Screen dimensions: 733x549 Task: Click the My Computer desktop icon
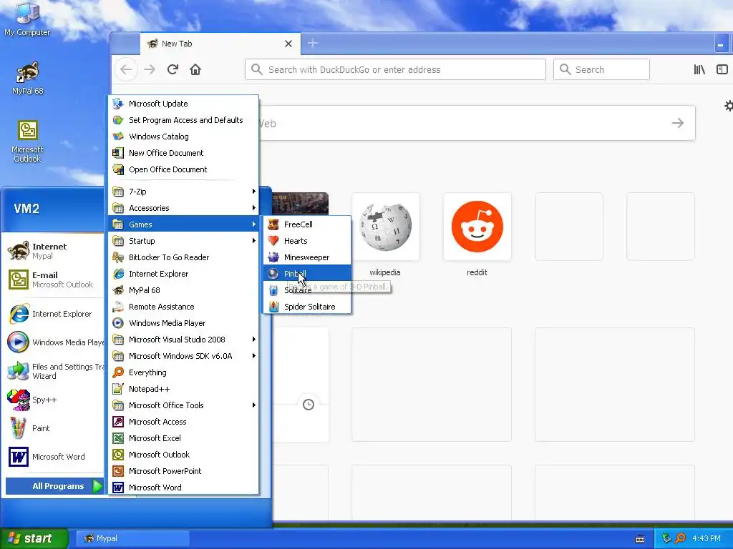27,19
